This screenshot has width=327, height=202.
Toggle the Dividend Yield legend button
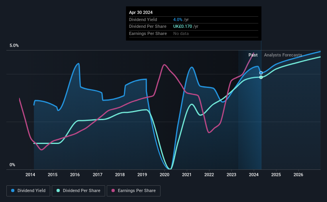click(x=28, y=191)
